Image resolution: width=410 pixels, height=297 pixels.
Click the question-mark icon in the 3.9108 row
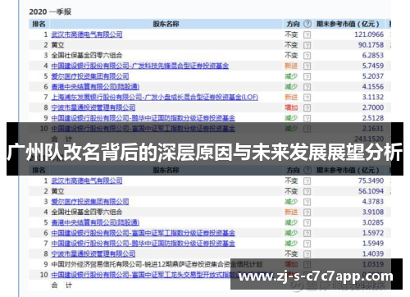tap(307, 212)
